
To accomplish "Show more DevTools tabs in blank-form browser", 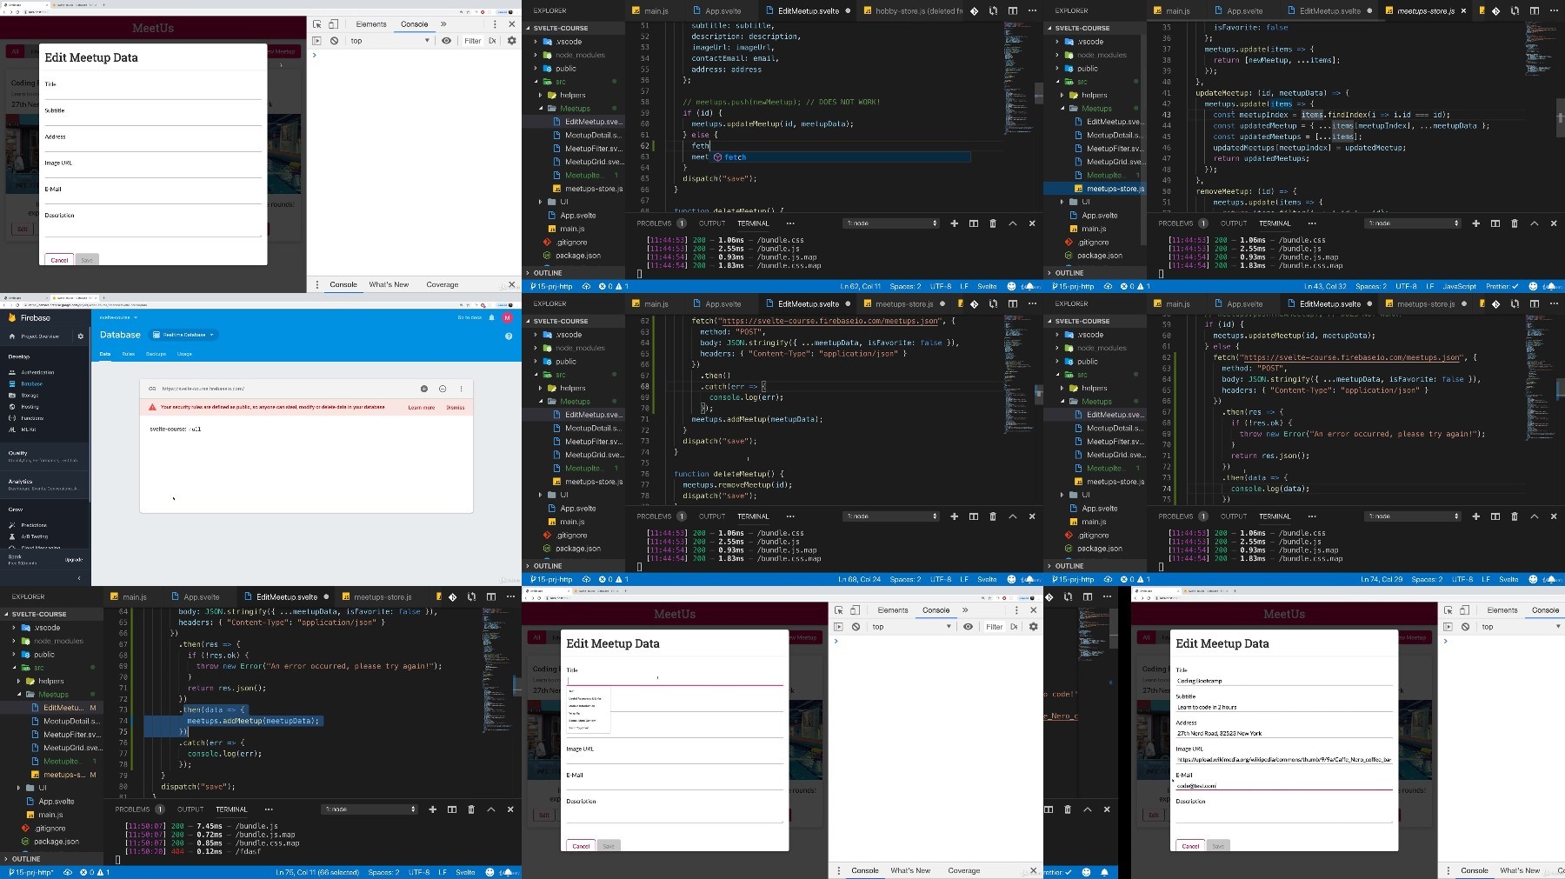I will (x=443, y=24).
